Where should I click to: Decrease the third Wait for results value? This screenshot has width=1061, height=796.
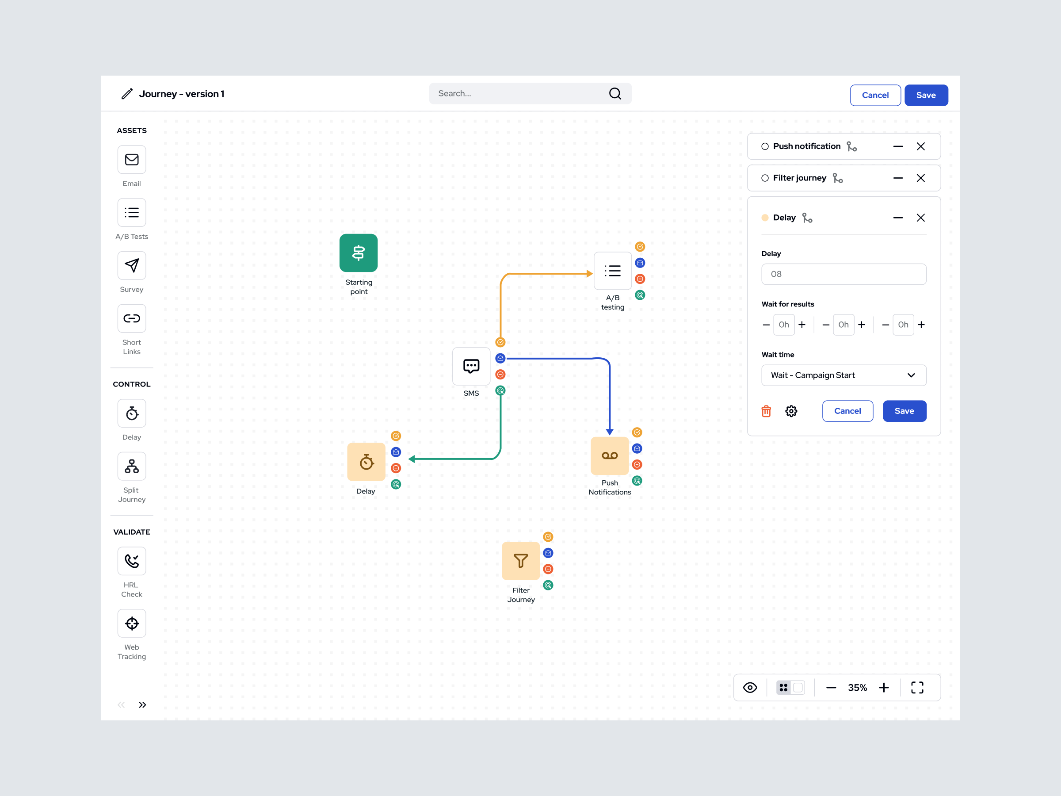tap(885, 325)
